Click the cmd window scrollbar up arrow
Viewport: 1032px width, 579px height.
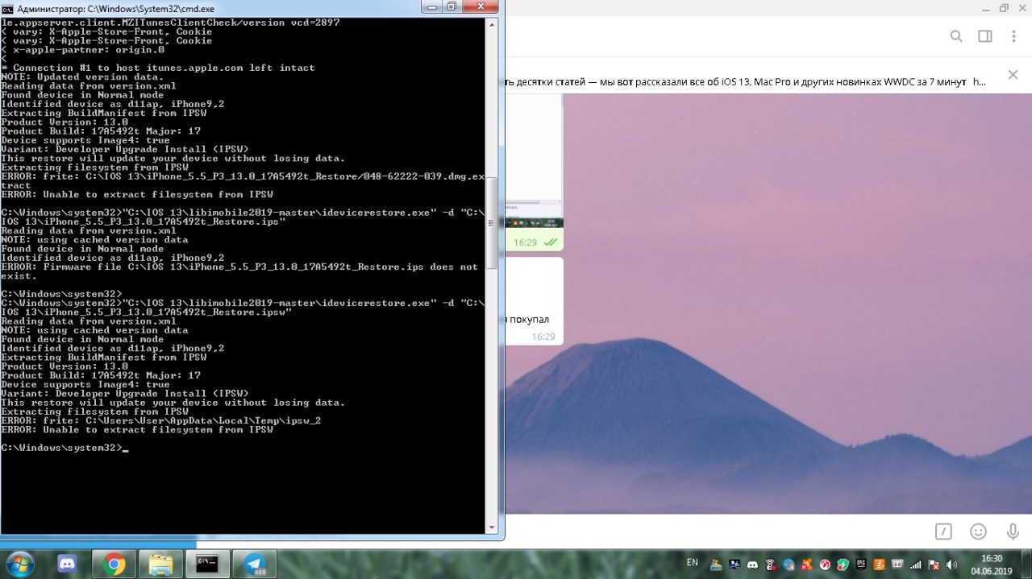click(x=492, y=24)
